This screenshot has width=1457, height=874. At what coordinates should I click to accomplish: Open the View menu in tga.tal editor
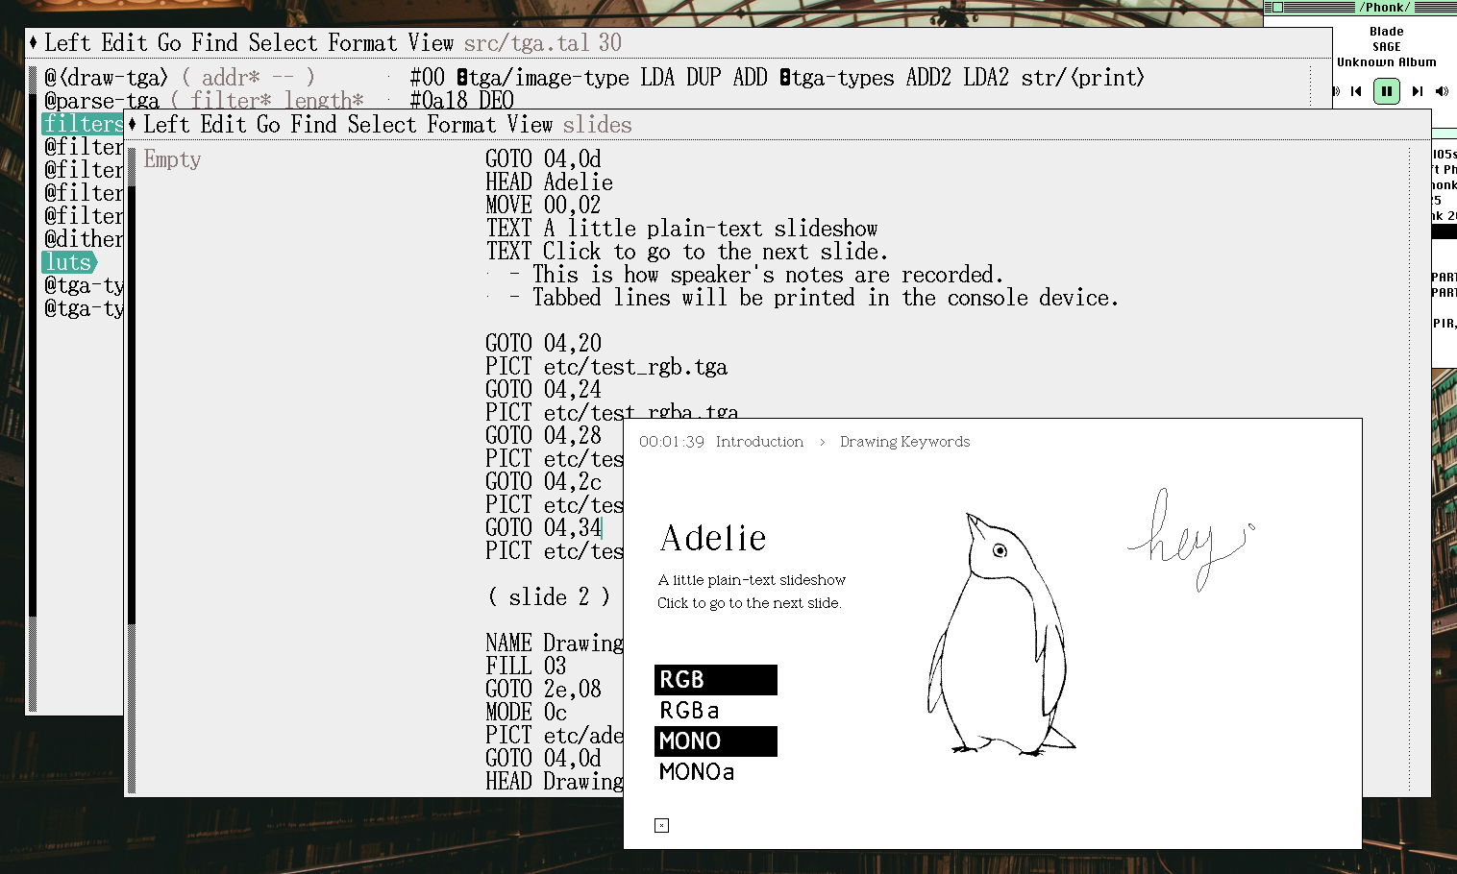(x=430, y=43)
